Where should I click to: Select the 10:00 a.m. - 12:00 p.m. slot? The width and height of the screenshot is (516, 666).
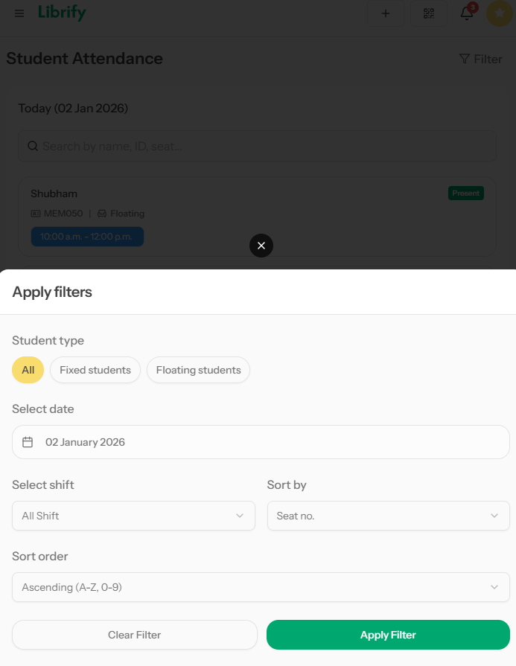point(87,236)
